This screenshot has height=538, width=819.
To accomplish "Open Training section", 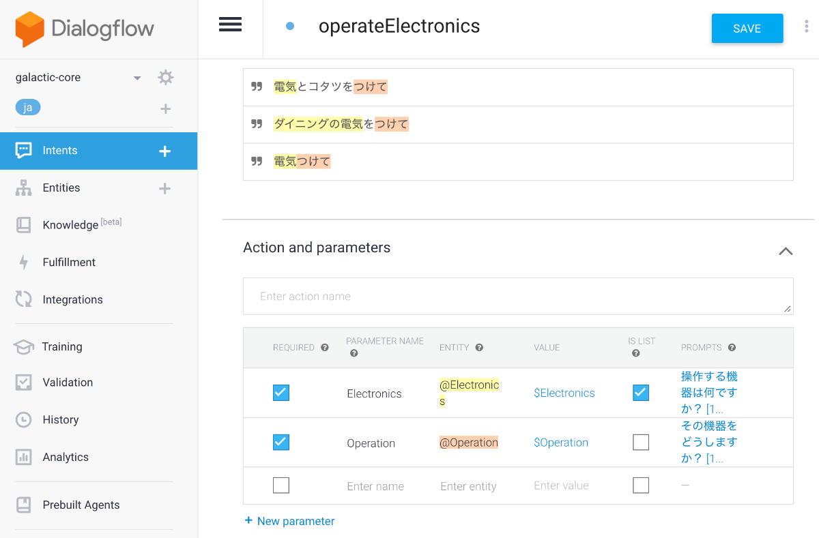I will pos(62,346).
